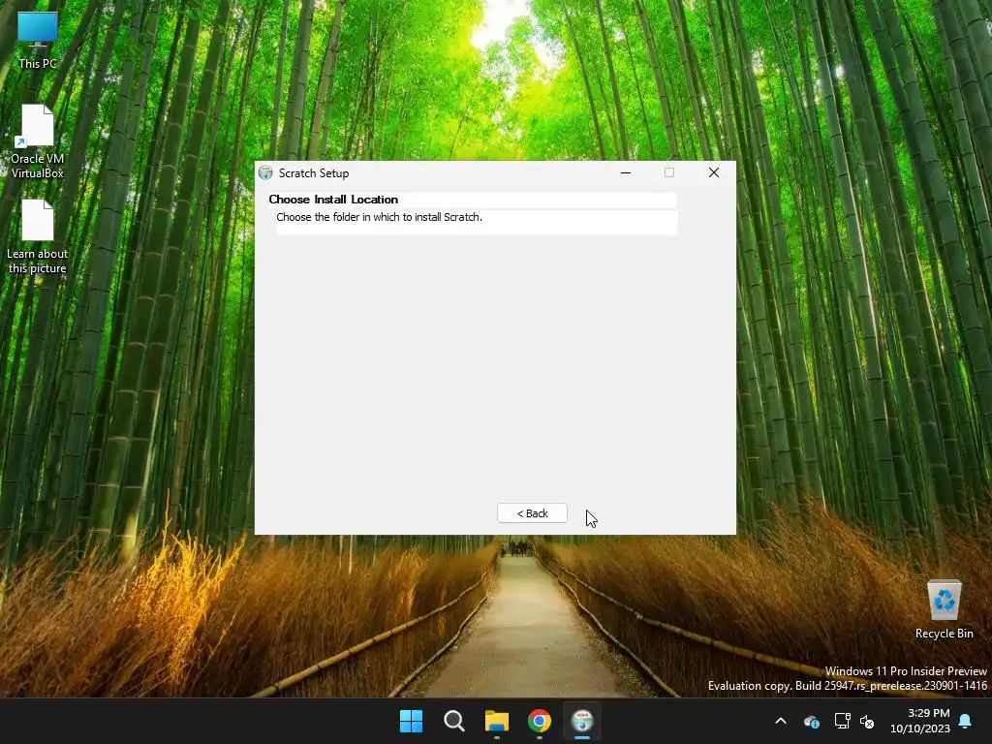Open the notification bell
Viewport: 992px width, 744px height.
(x=966, y=721)
